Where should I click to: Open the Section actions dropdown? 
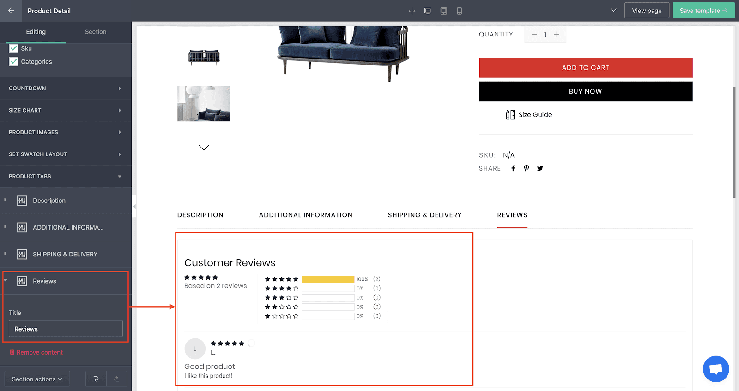37,379
